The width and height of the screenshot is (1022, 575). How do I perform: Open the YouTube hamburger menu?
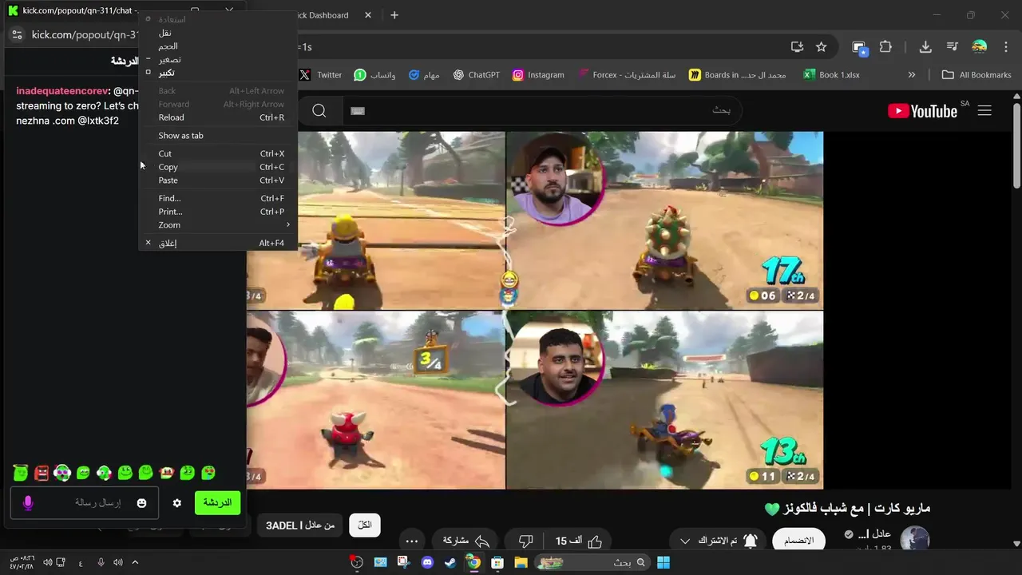(984, 111)
